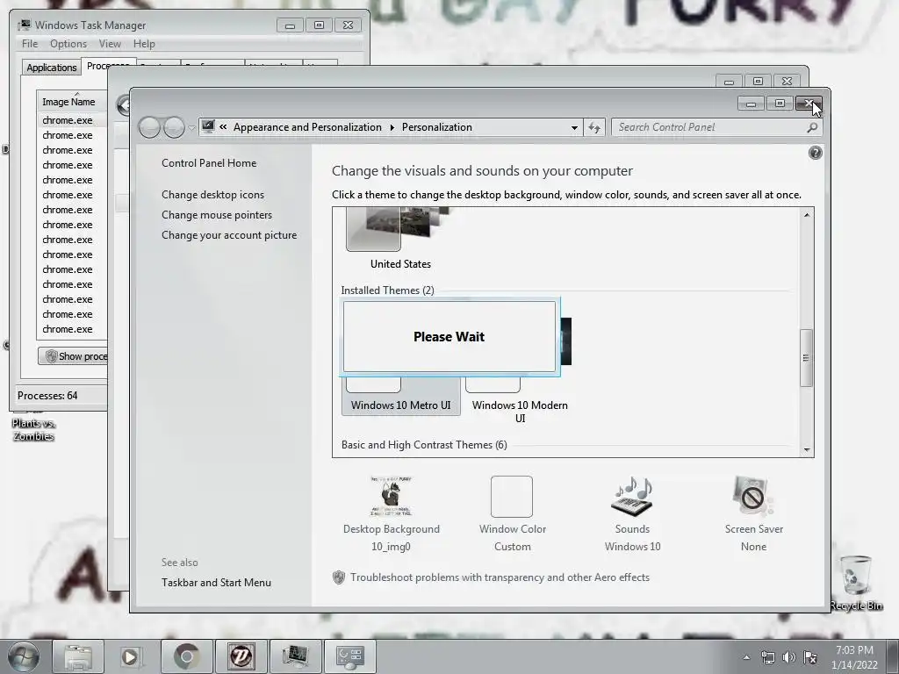The height and width of the screenshot is (674, 899).
Task: Open Help menu in Task Manager
Action: pyautogui.click(x=144, y=44)
